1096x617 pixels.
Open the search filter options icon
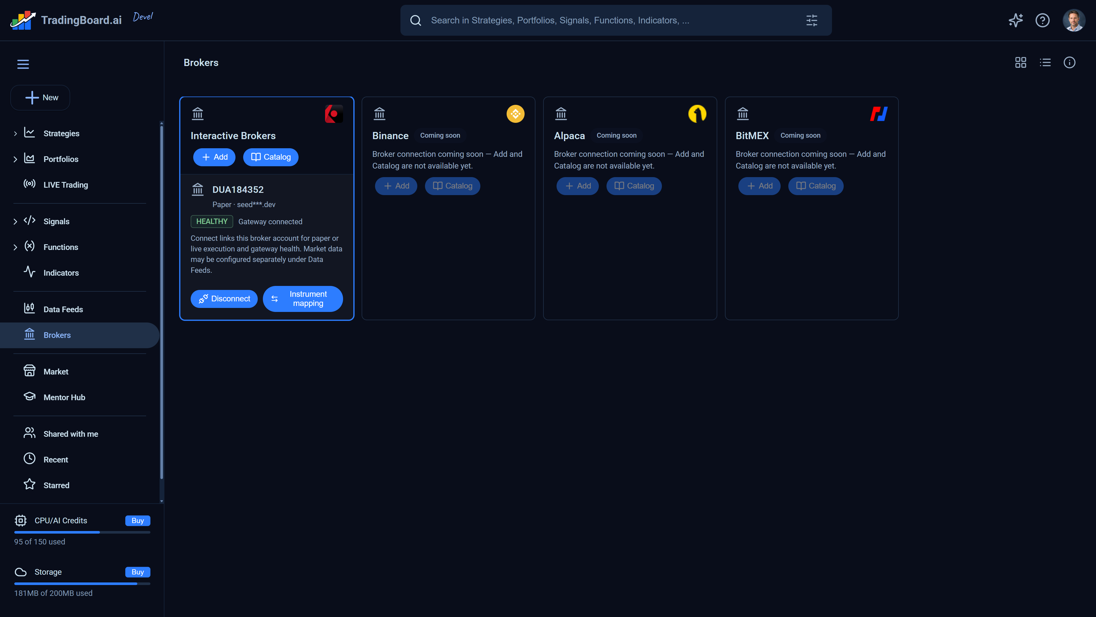[x=811, y=21]
